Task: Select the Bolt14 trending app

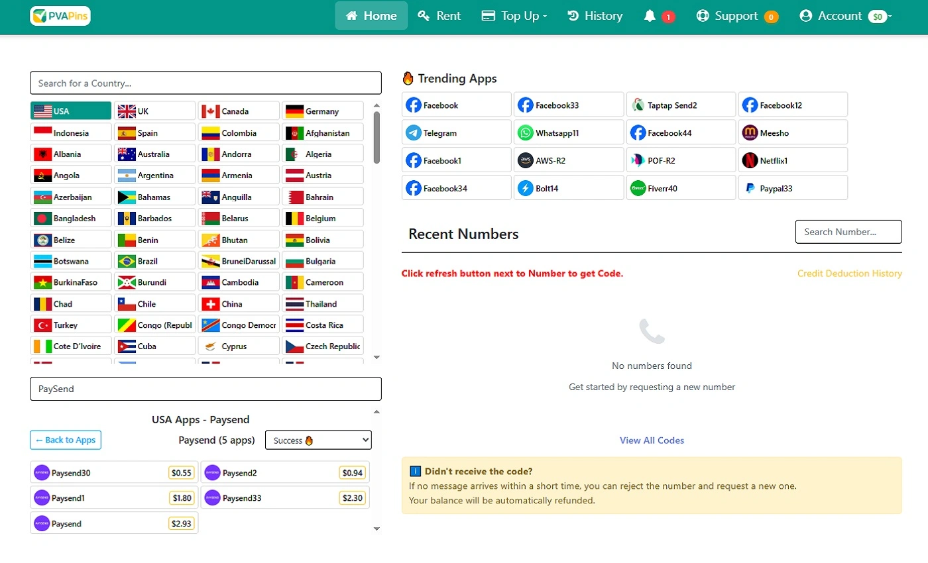Action: click(569, 188)
